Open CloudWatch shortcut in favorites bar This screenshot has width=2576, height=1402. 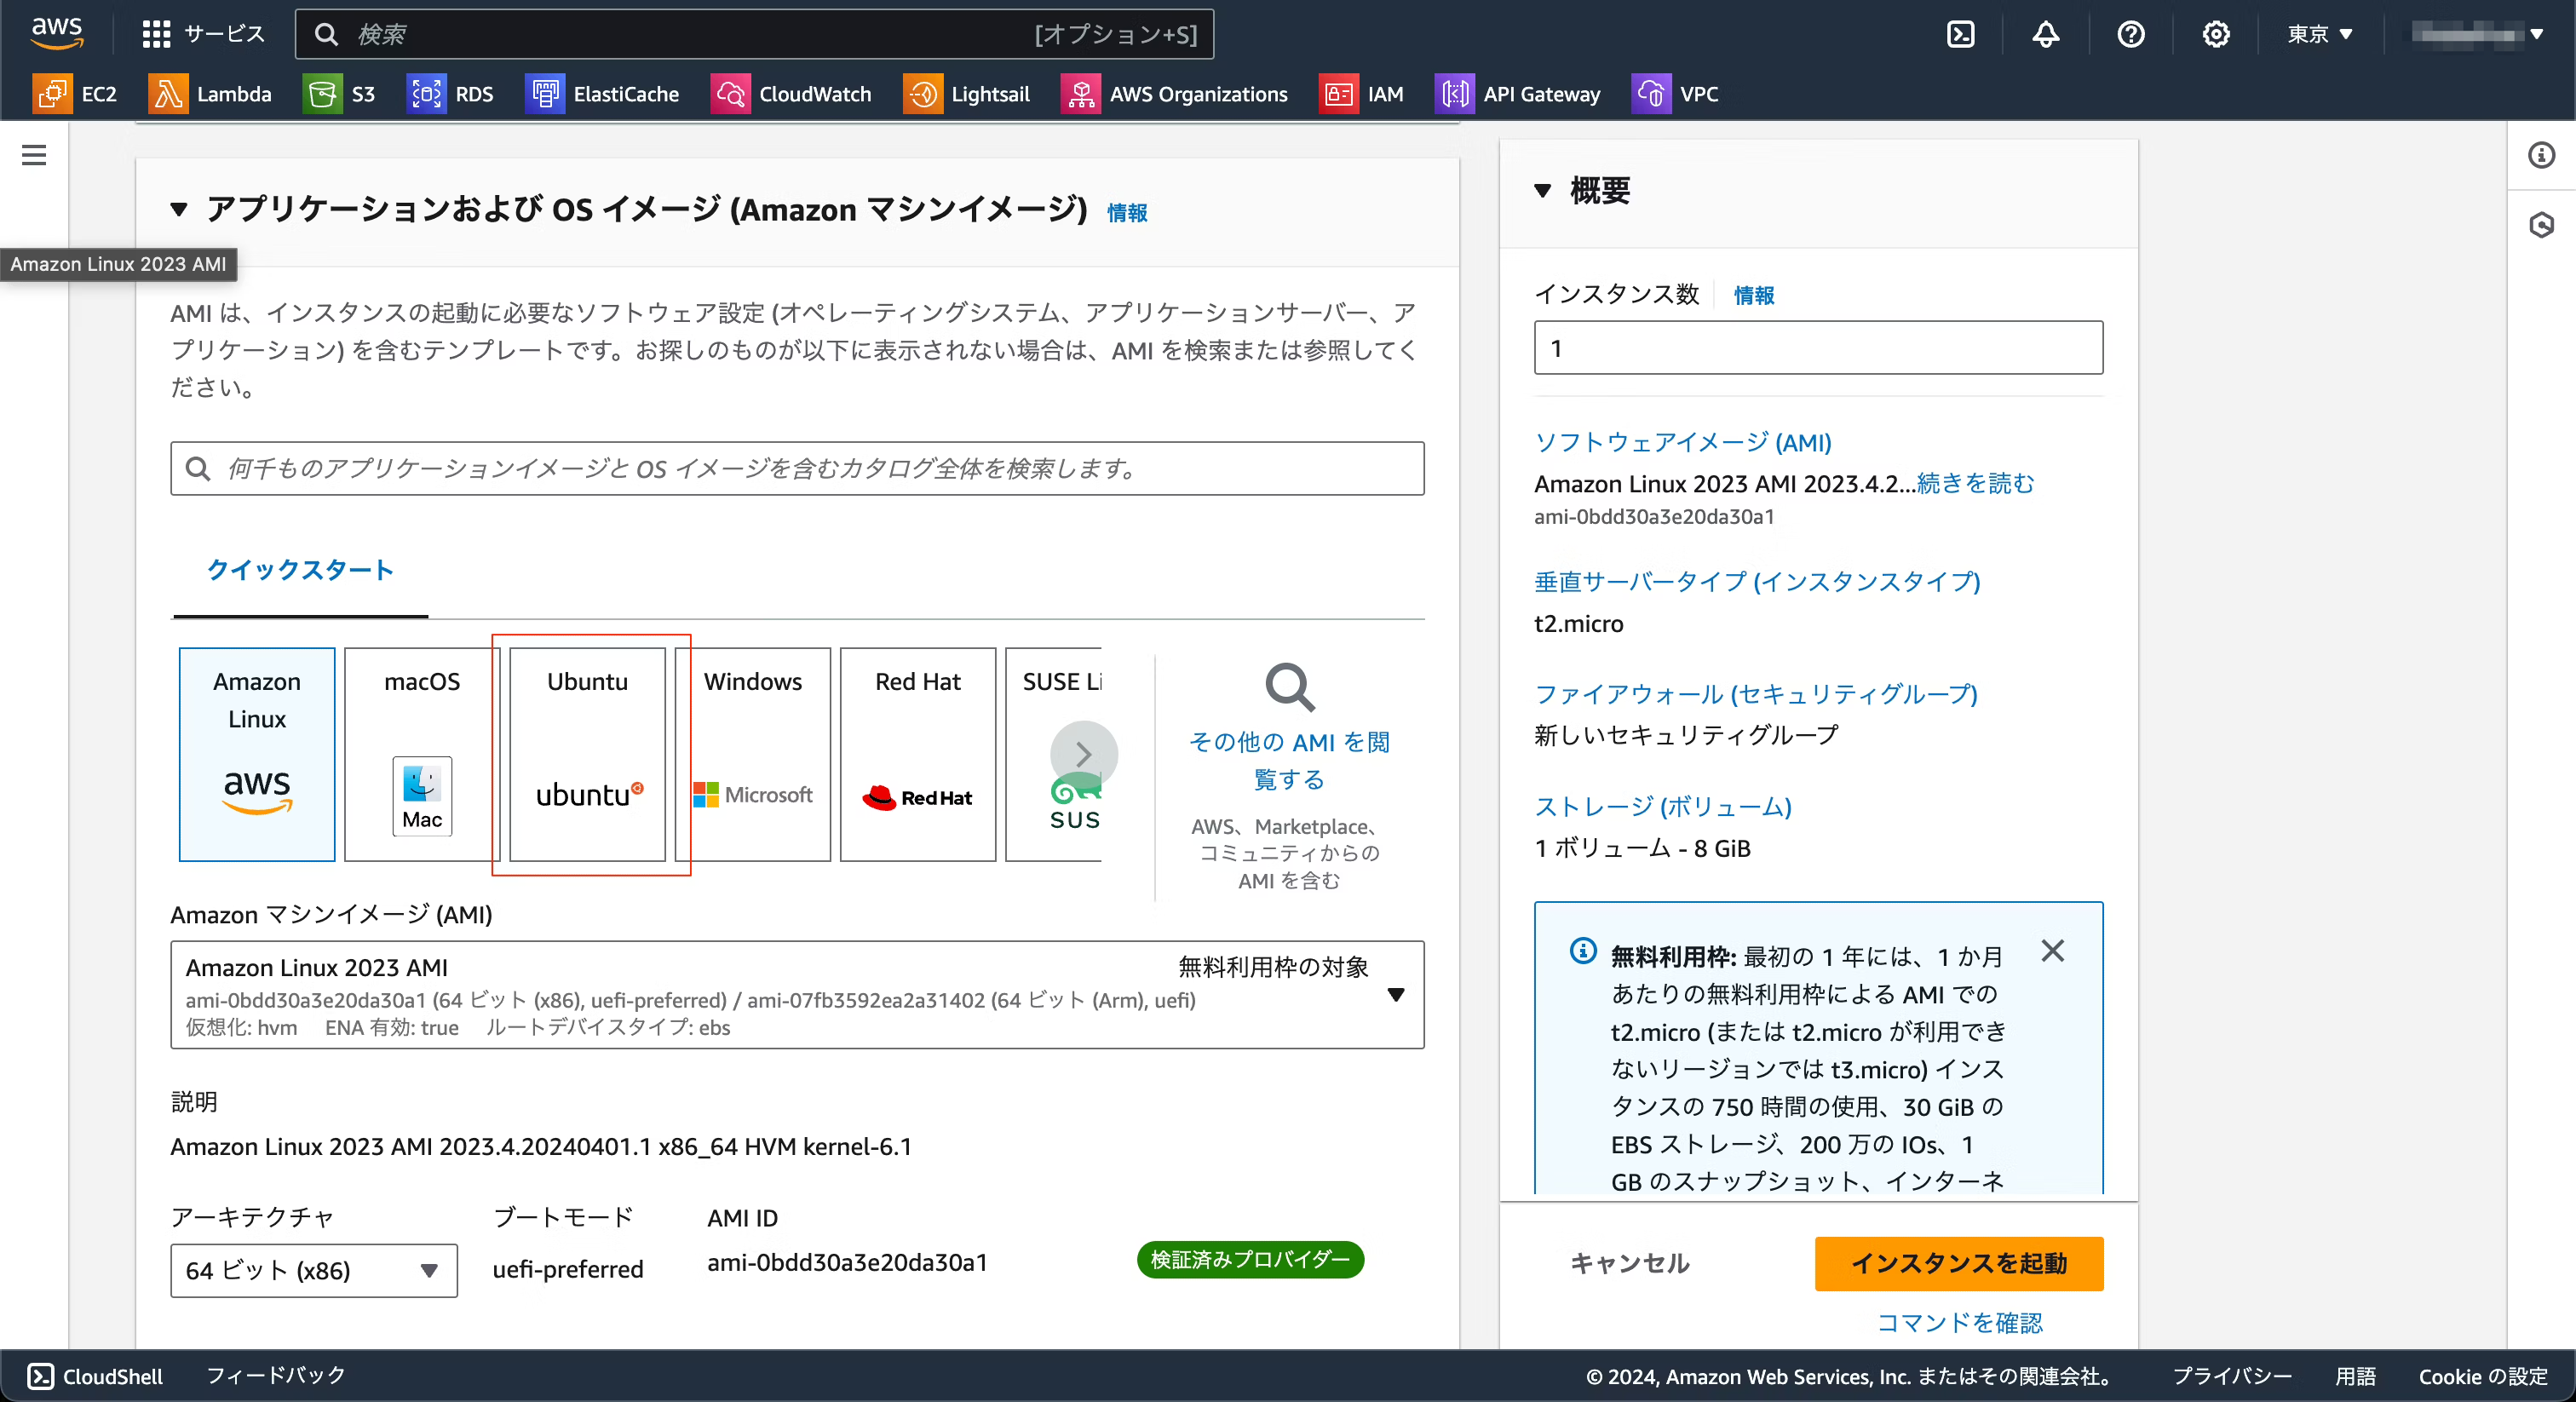click(x=791, y=94)
